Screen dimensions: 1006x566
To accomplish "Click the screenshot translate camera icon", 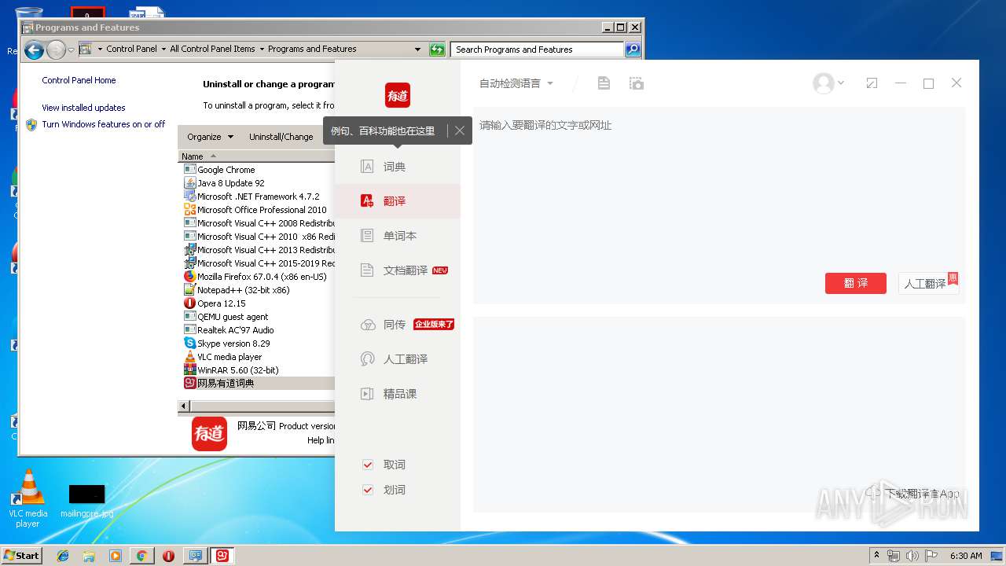I will [x=637, y=83].
